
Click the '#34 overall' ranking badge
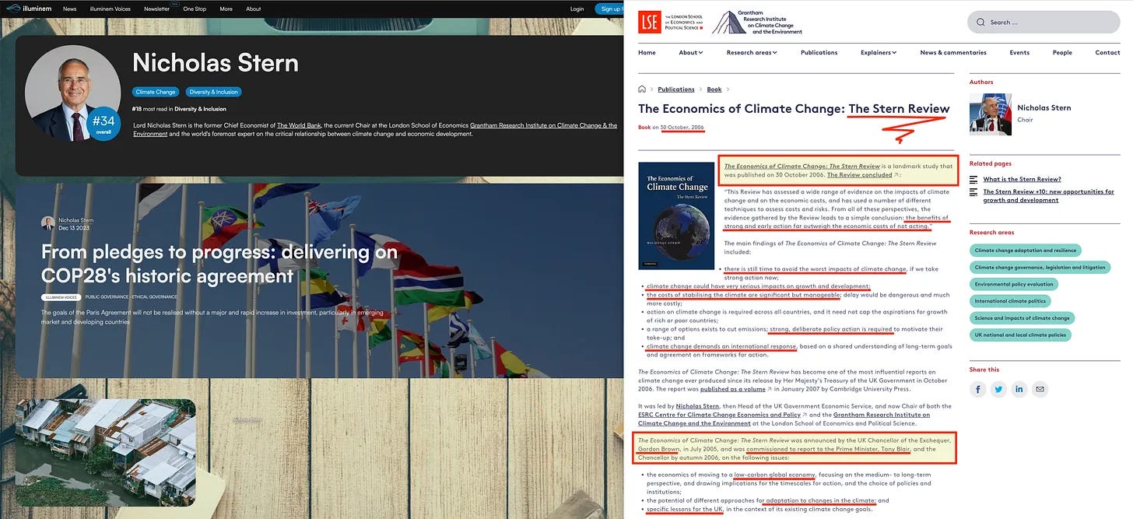click(x=103, y=123)
